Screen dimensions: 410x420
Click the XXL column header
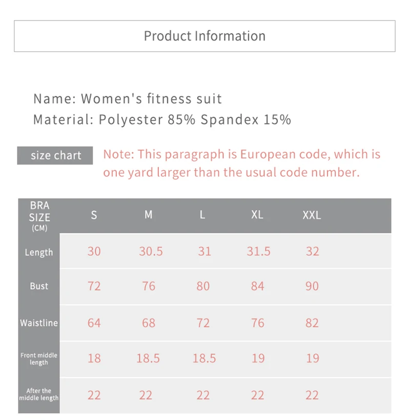pyautogui.click(x=312, y=215)
